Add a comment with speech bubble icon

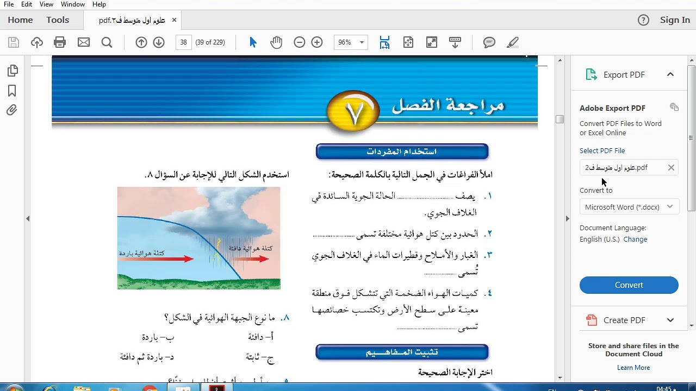[489, 42]
